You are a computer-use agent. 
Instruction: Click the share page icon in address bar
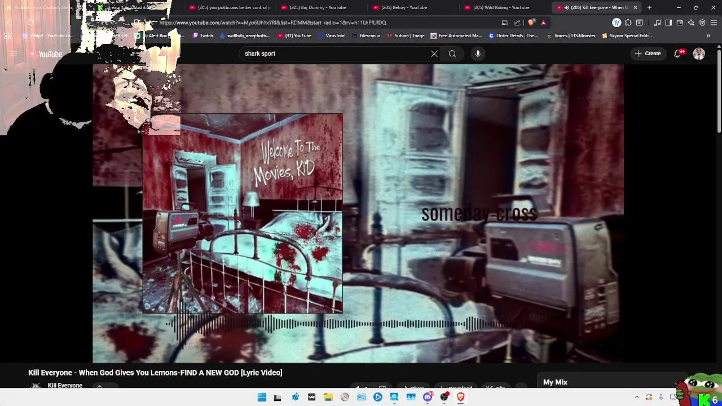517,23
